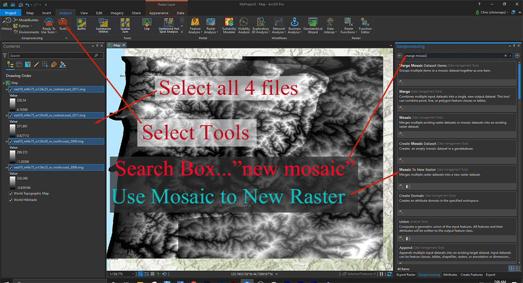Switch to the Imagery ribbon tab

pyautogui.click(x=117, y=13)
